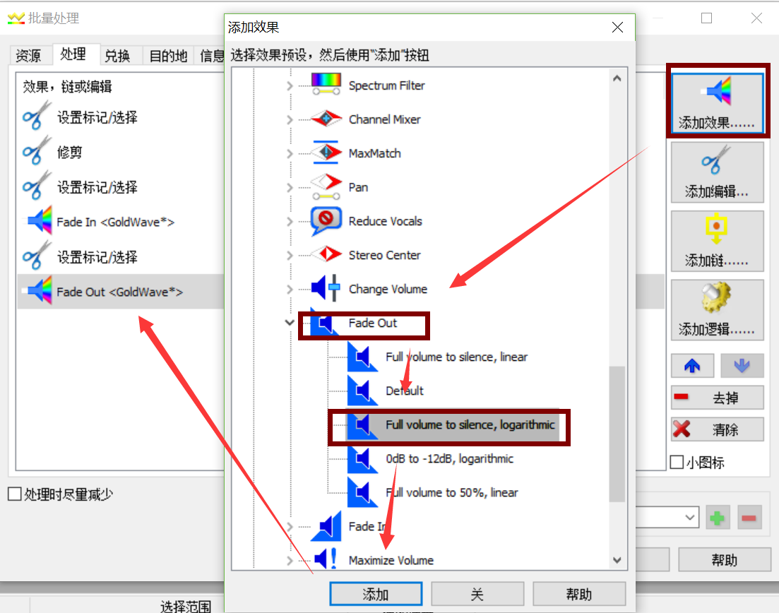Click the 添加逻辑 gear button
Screen dimensions: 779x613
718,310
